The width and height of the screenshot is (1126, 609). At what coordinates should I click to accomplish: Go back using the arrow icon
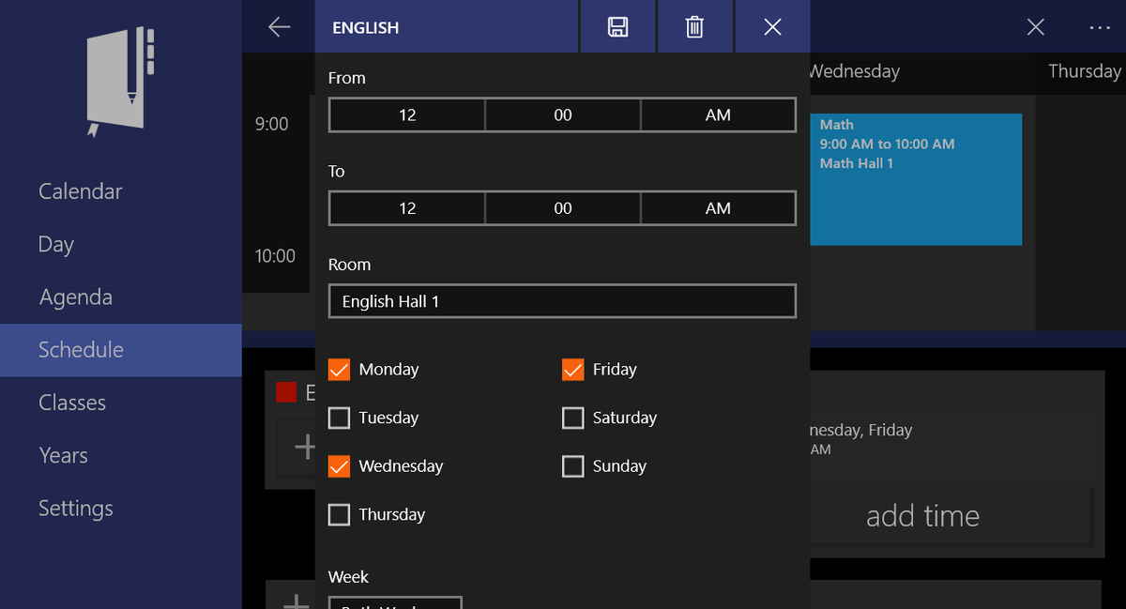click(x=279, y=26)
